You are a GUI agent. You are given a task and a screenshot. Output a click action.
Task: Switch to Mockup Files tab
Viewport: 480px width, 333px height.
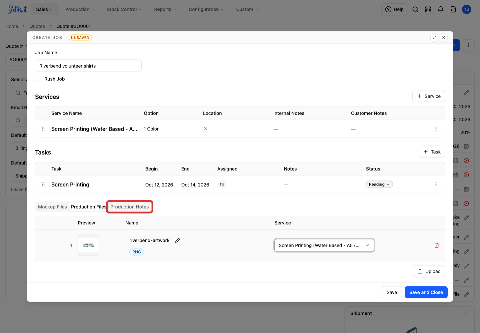tap(52, 207)
